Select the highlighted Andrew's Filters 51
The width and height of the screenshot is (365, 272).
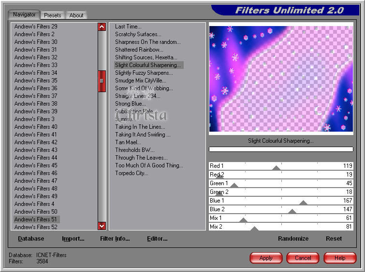[x=37, y=219]
